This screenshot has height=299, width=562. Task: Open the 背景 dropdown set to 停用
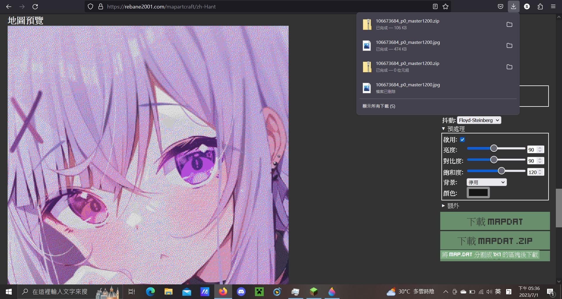tap(486, 182)
